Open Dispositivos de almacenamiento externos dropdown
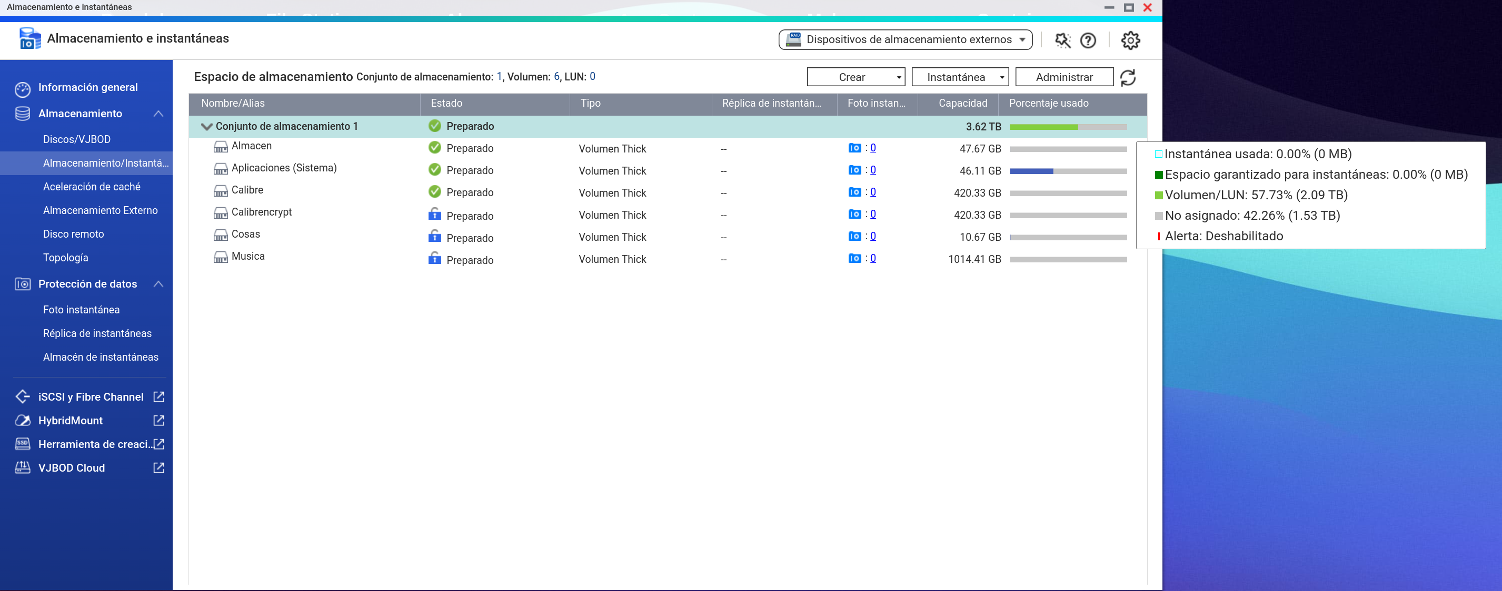 905,39
